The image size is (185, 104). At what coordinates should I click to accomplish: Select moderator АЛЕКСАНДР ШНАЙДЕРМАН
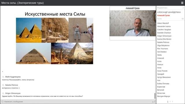click(169, 12)
